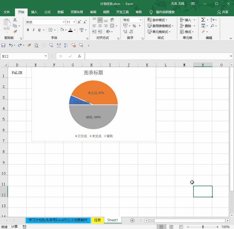
Task: Switch to the 公式 ribbon tab
Action: (47, 12)
